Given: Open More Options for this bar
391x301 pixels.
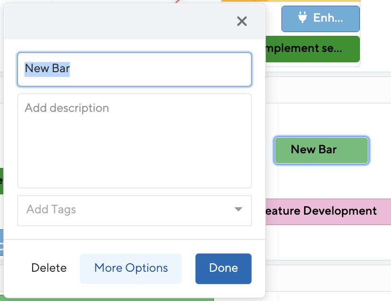Looking at the screenshot, I should coord(131,268).
